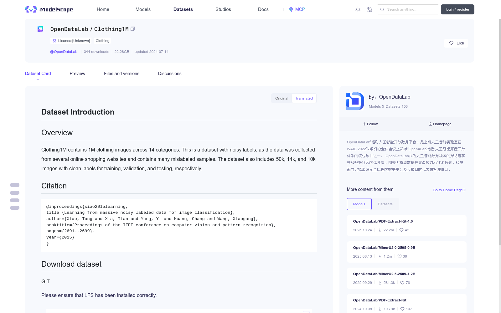The height and width of the screenshot is (313, 501).
Task: Click the house icon beside Homepage
Action: pyautogui.click(x=431, y=124)
